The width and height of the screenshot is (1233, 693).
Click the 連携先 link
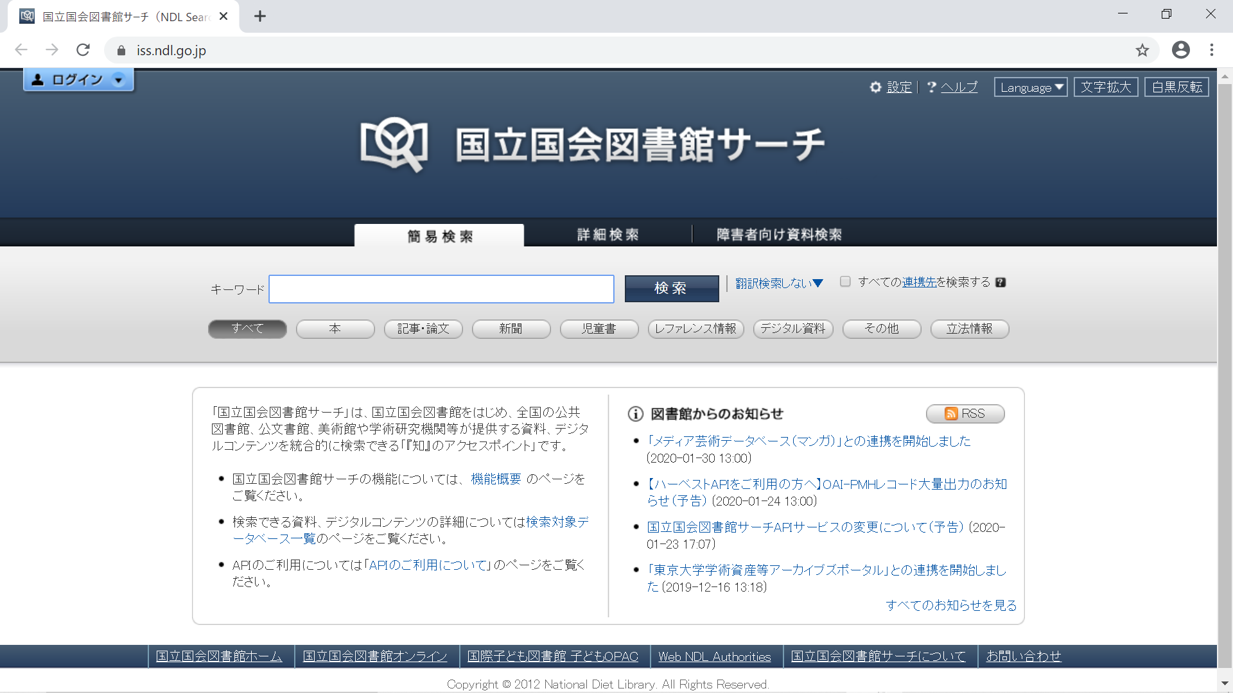click(919, 282)
